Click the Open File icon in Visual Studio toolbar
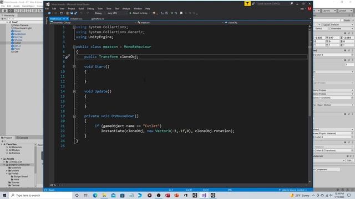 68,13
